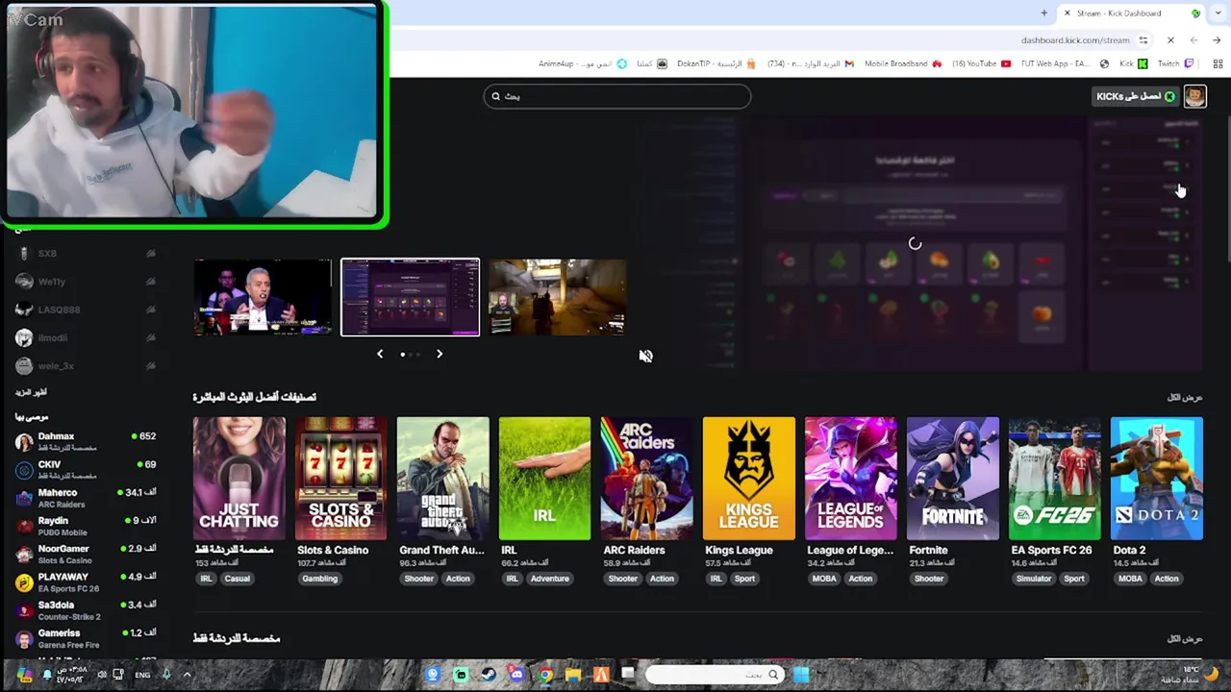Open the green IRL category cover
Screen dimensions: 1231x692
[544, 478]
